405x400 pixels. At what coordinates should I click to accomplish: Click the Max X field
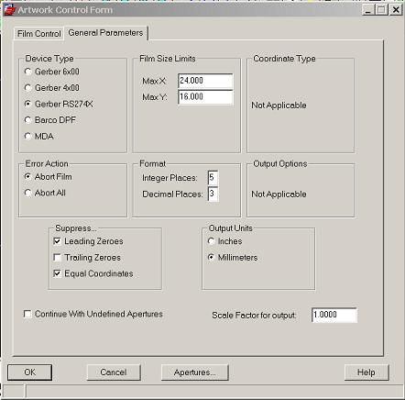click(205, 81)
